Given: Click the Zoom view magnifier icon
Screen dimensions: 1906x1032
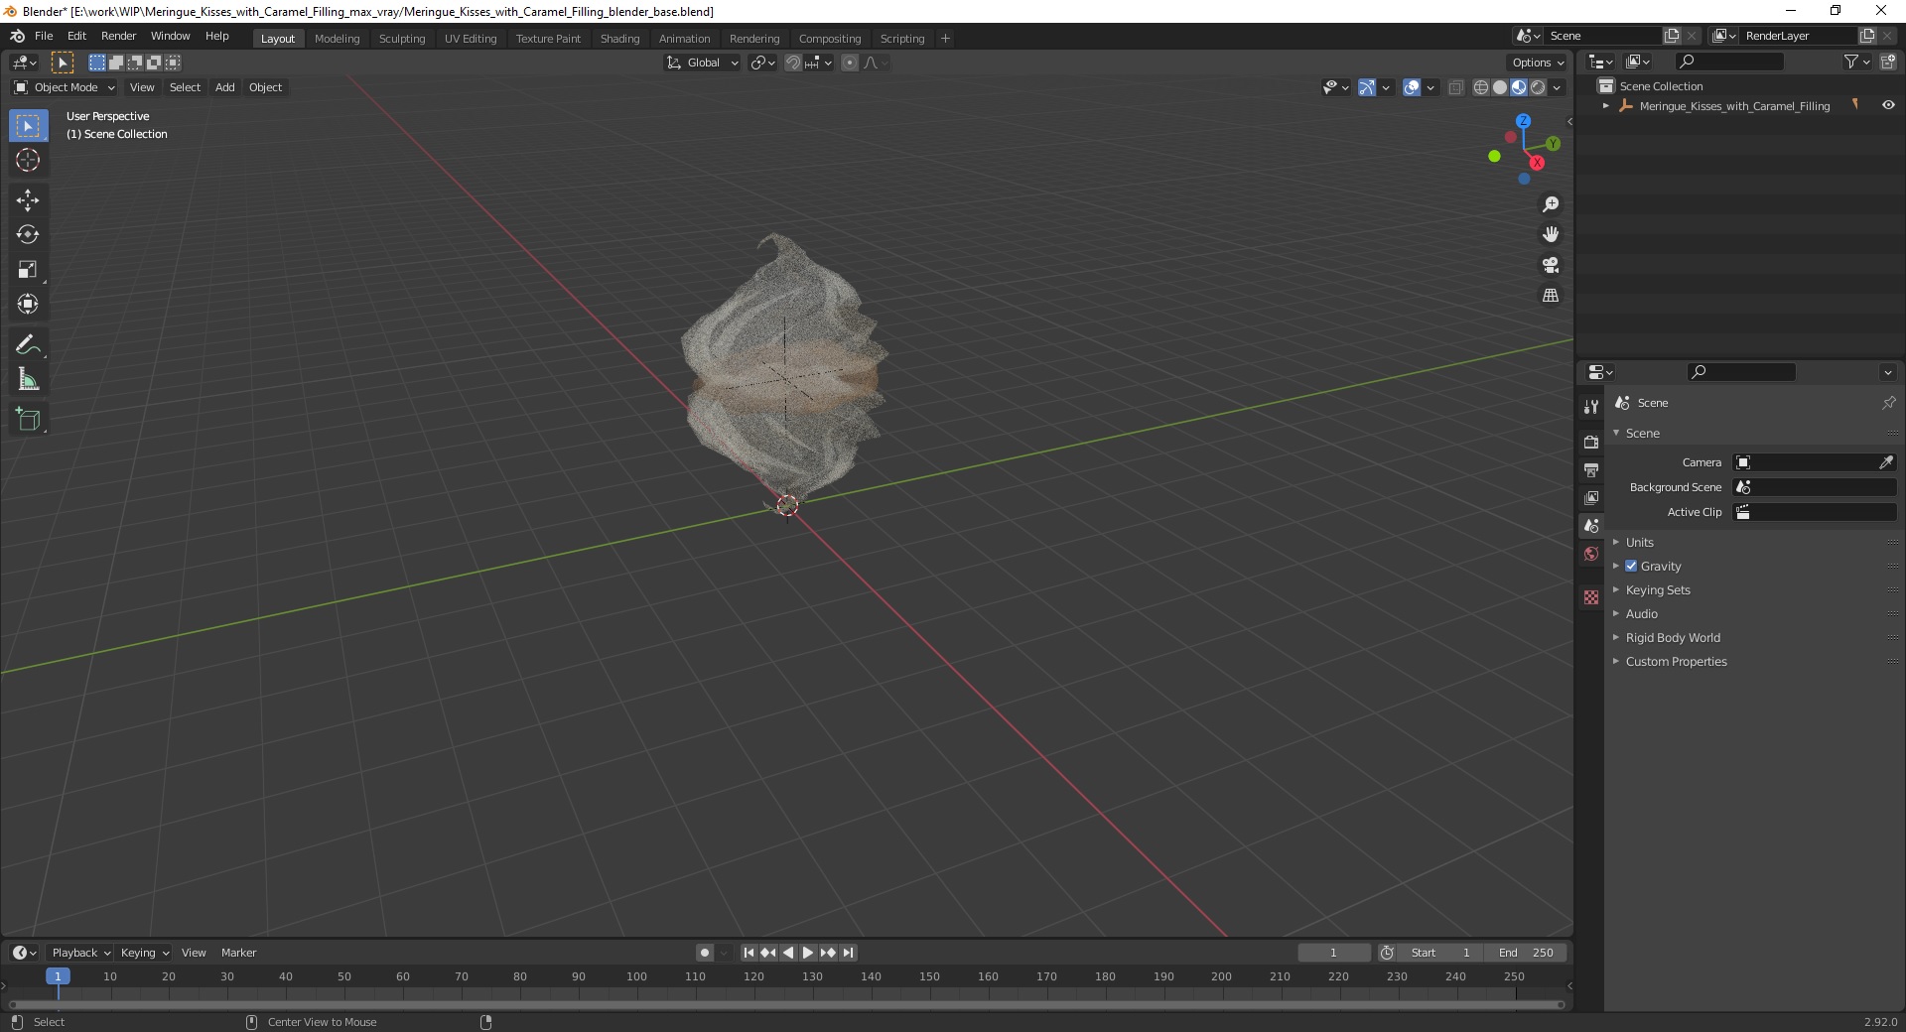Looking at the screenshot, I should [x=1551, y=204].
